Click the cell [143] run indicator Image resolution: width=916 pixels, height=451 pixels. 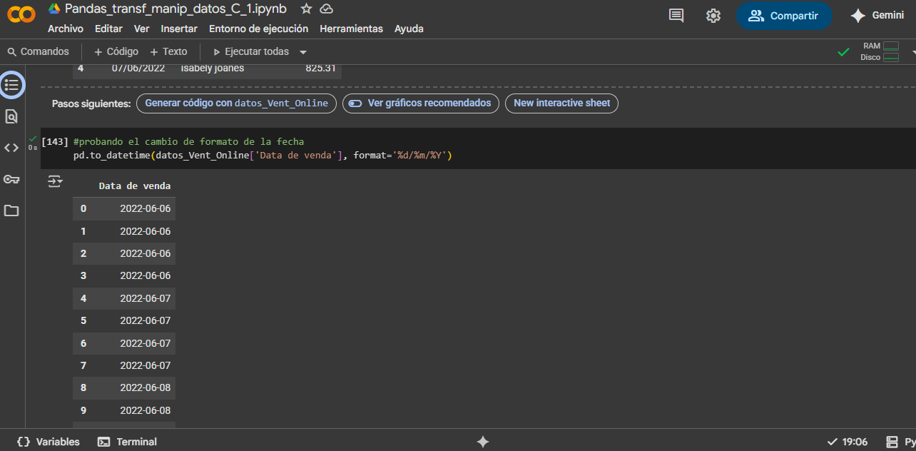point(55,141)
